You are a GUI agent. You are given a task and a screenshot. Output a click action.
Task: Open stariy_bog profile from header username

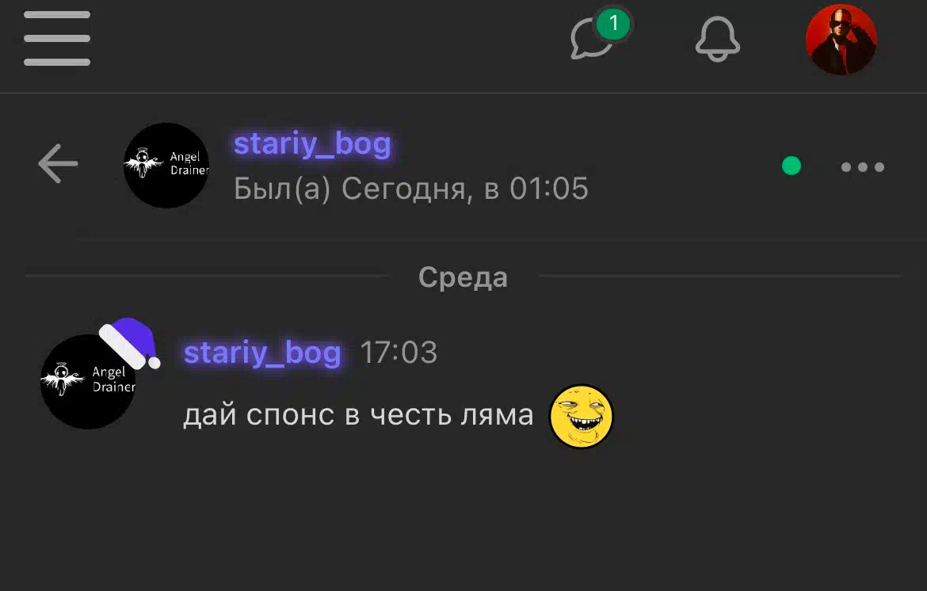(312, 143)
